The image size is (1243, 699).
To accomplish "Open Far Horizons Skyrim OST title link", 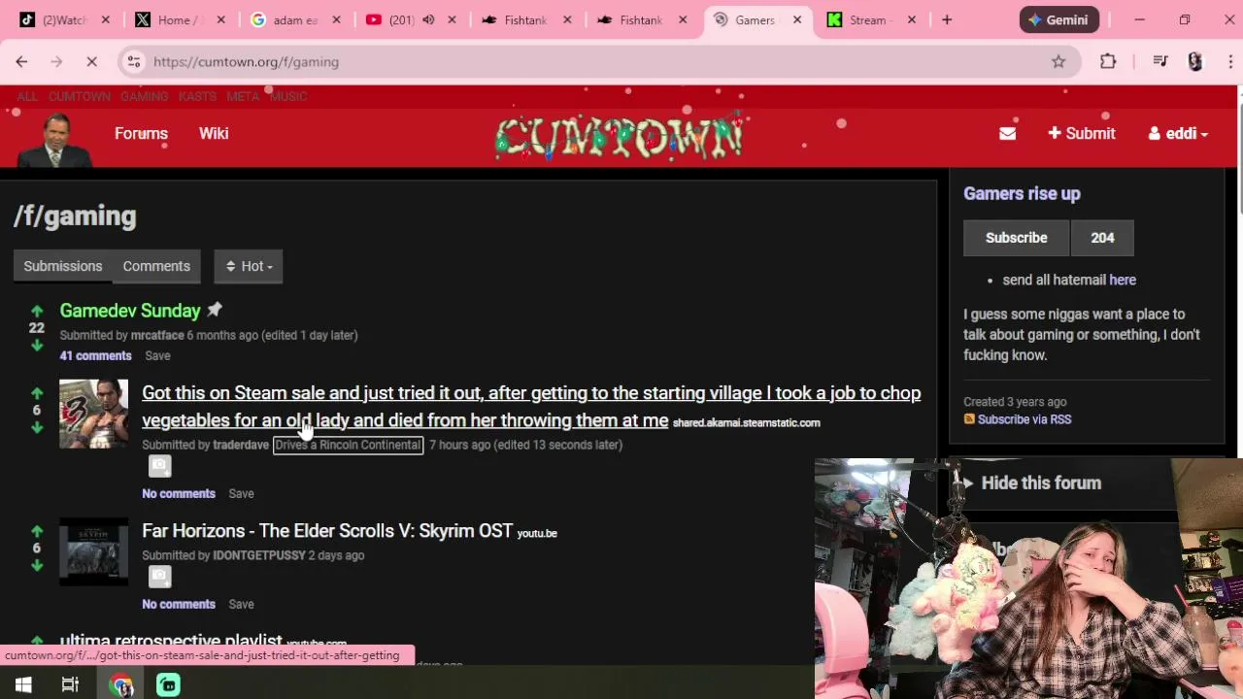I will pyautogui.click(x=327, y=531).
